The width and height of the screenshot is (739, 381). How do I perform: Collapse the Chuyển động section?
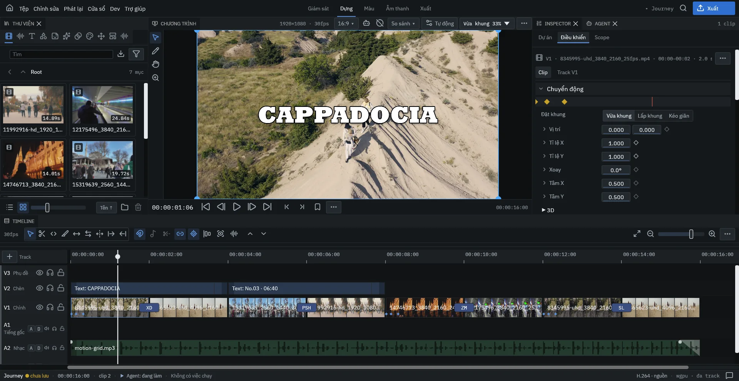(541, 89)
